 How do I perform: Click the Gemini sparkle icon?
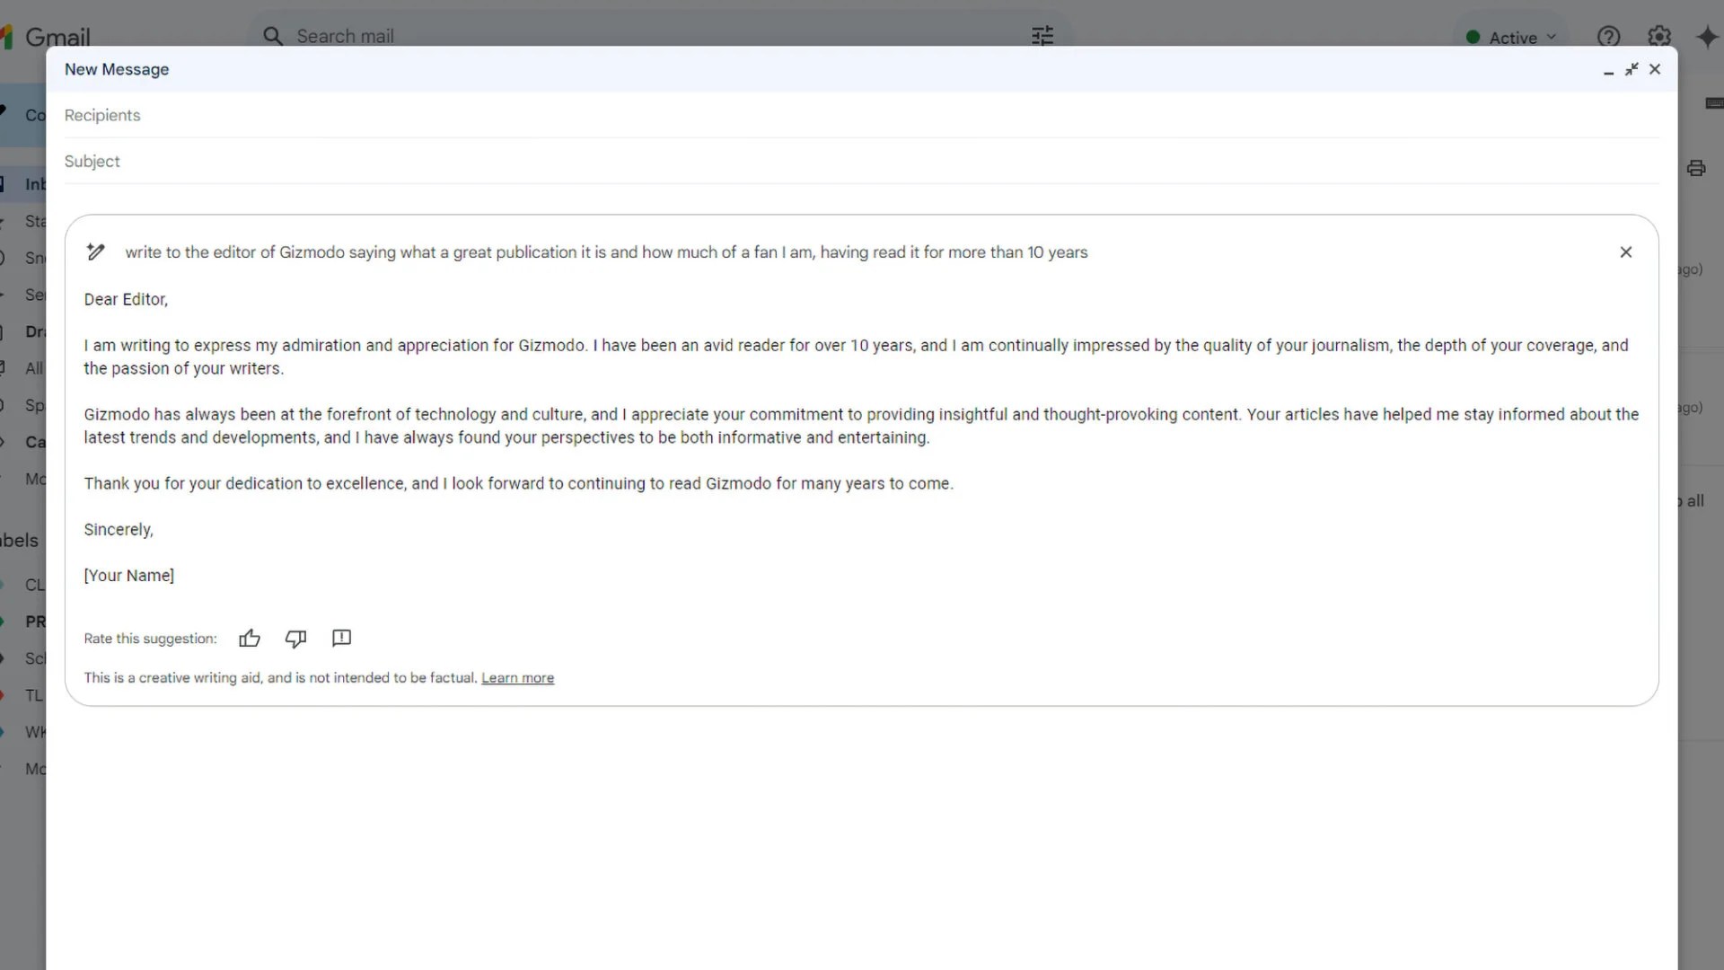[x=1707, y=37]
